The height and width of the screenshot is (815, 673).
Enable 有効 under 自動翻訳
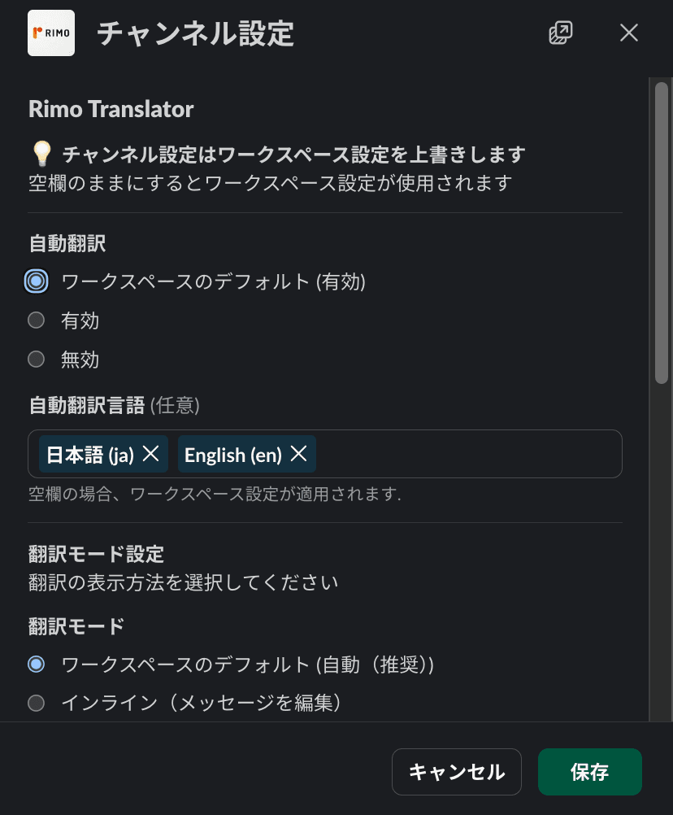(36, 320)
